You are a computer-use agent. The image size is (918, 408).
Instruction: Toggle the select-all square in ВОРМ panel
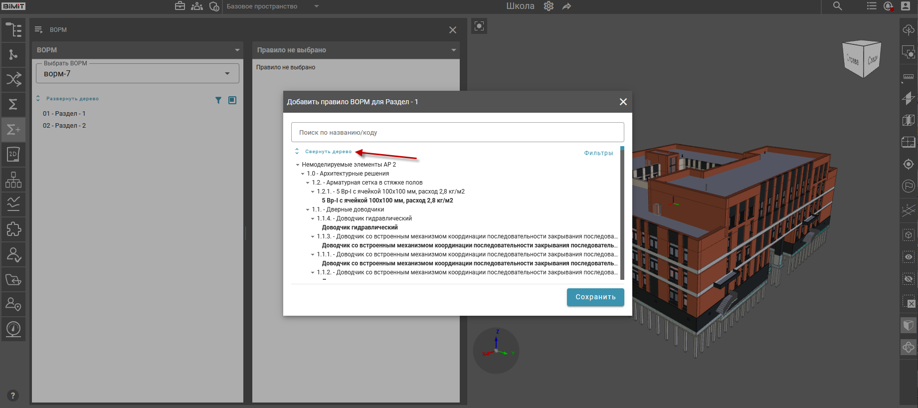click(x=232, y=100)
